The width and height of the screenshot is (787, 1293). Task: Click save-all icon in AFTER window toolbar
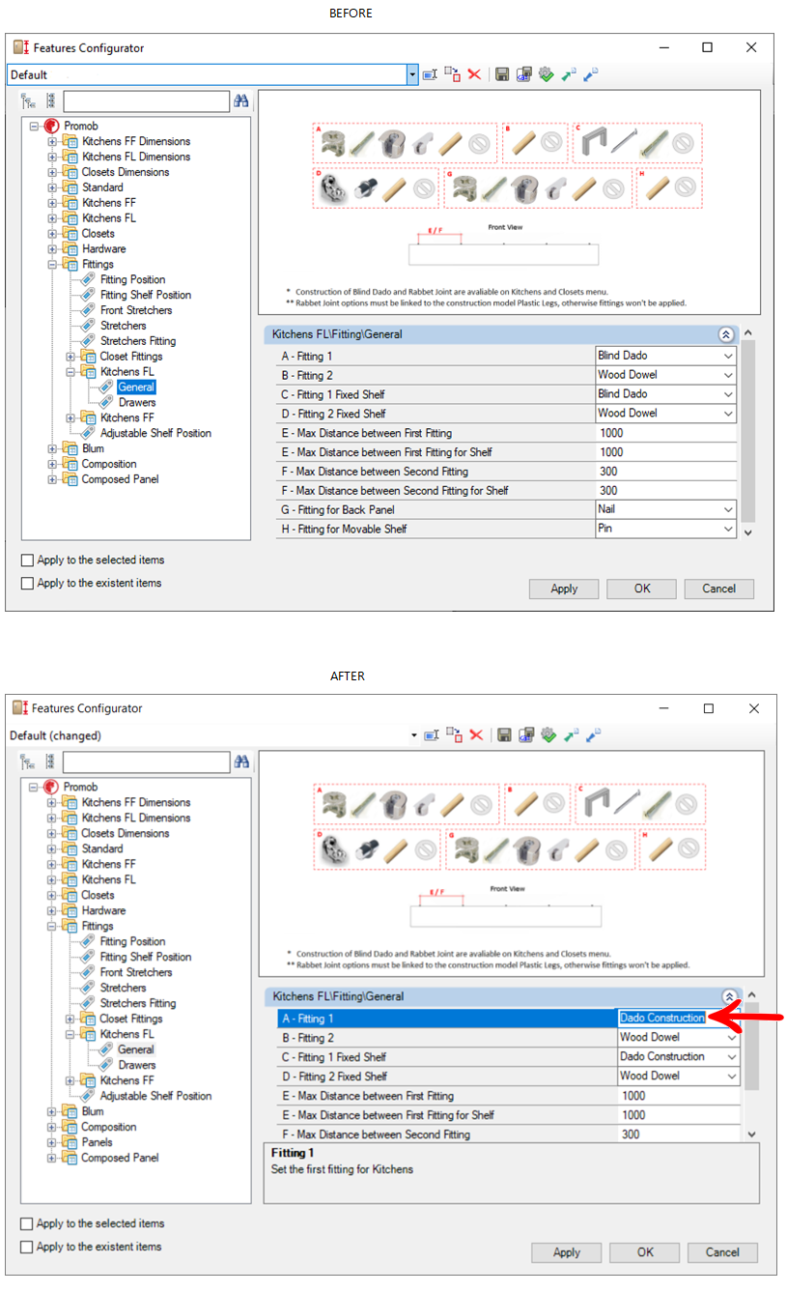pyautogui.click(x=524, y=735)
